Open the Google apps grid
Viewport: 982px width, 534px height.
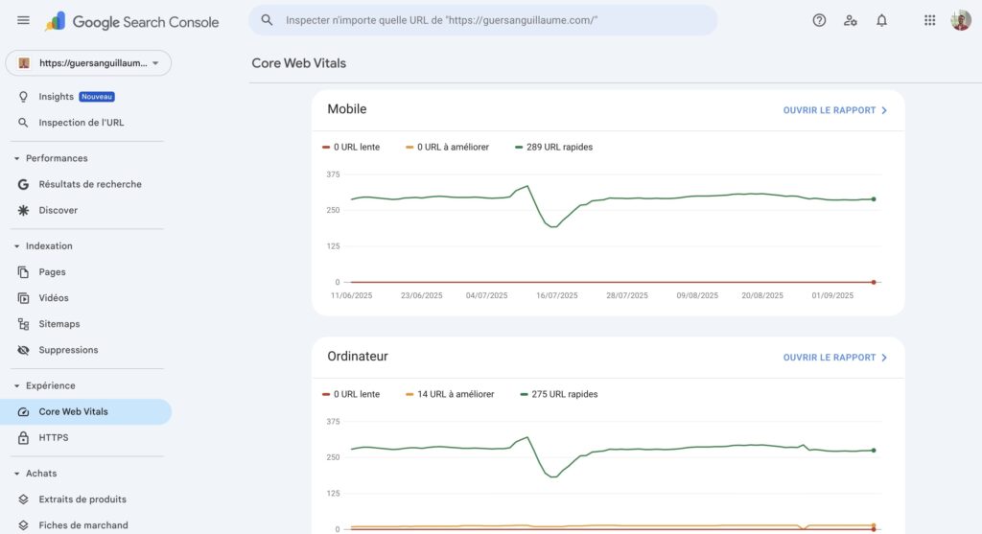(929, 20)
